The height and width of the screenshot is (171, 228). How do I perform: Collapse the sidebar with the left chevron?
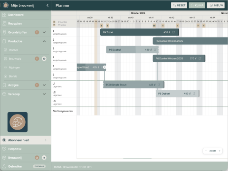(x=47, y=5)
